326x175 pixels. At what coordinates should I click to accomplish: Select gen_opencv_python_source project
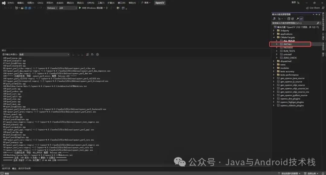pyautogui.click(x=294, y=95)
